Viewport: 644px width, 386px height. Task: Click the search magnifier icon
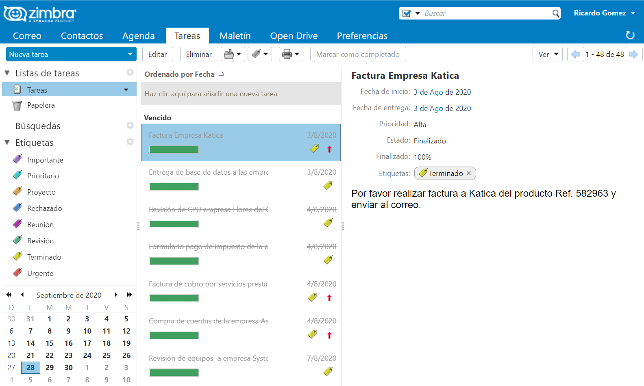coord(556,13)
